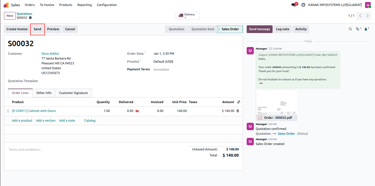Search the chatter with magnifier icon
The image size is (375, 186).
(350, 29)
